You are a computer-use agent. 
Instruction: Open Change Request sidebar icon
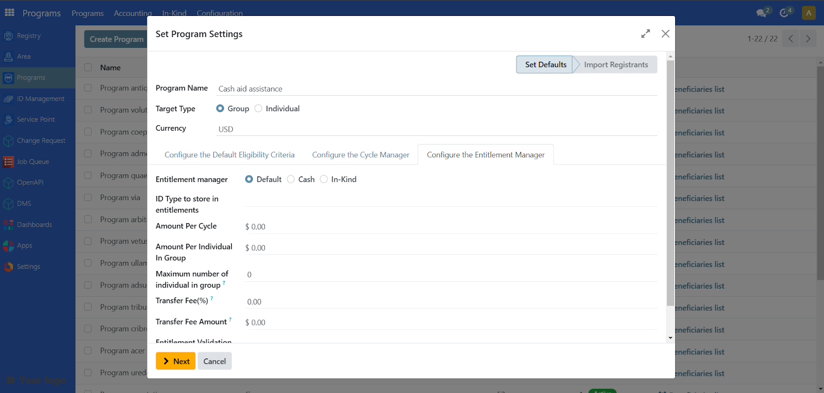tap(8, 140)
